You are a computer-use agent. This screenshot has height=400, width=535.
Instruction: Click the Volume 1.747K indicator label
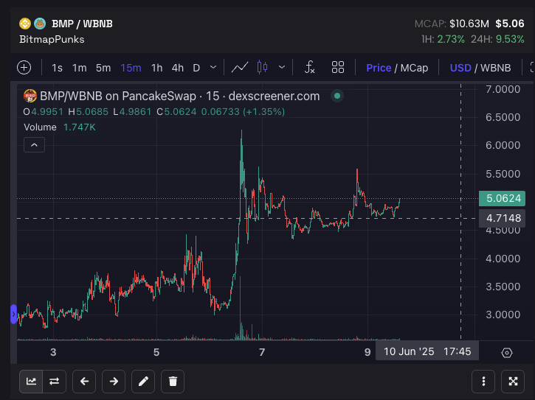tap(59, 127)
